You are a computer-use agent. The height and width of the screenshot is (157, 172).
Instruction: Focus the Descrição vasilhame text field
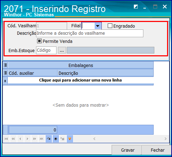(90, 33)
